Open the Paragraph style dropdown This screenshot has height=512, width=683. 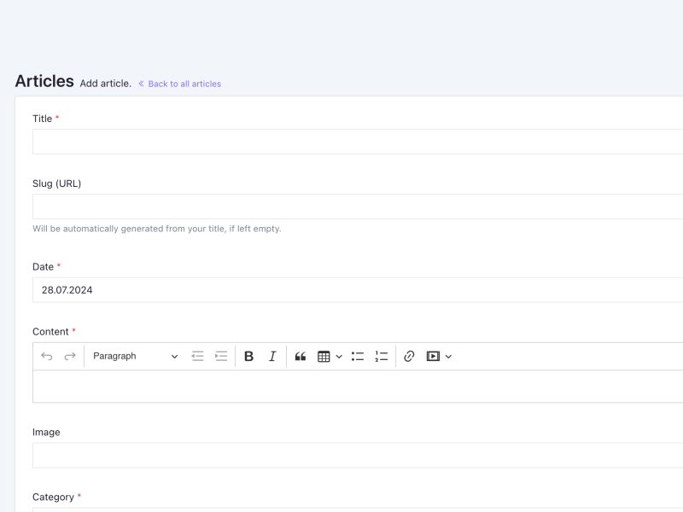pos(135,357)
